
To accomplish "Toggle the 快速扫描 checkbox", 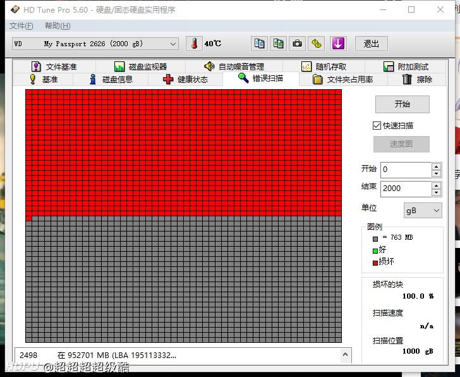I will 377,126.
